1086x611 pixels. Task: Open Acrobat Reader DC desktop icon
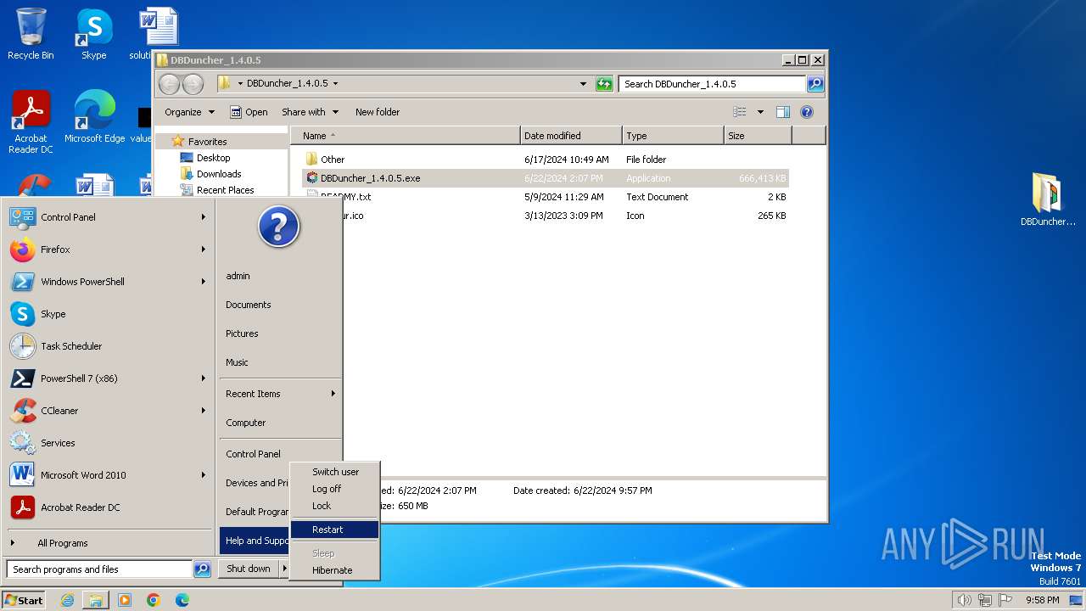(x=31, y=122)
